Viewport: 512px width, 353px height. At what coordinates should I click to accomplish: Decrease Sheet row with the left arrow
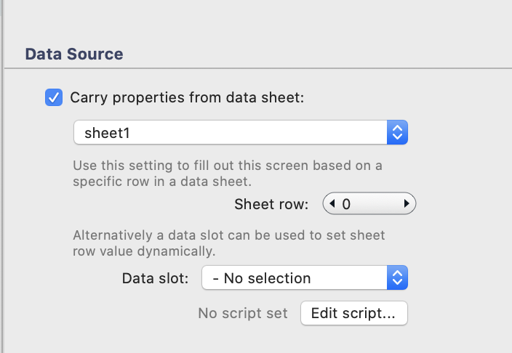[332, 204]
